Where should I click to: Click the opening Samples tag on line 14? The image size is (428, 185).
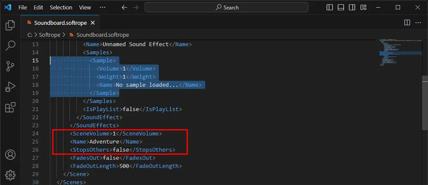click(x=98, y=52)
